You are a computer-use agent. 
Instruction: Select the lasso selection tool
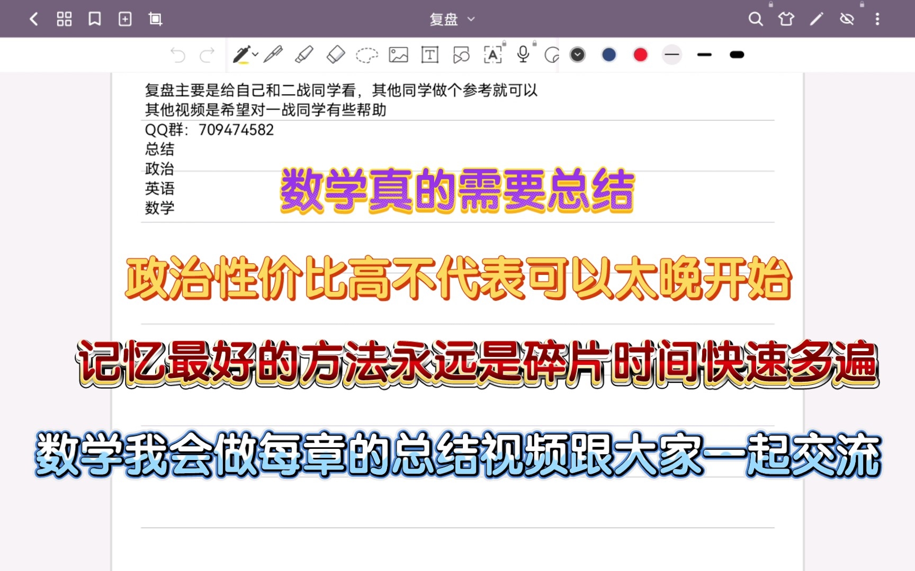click(367, 55)
